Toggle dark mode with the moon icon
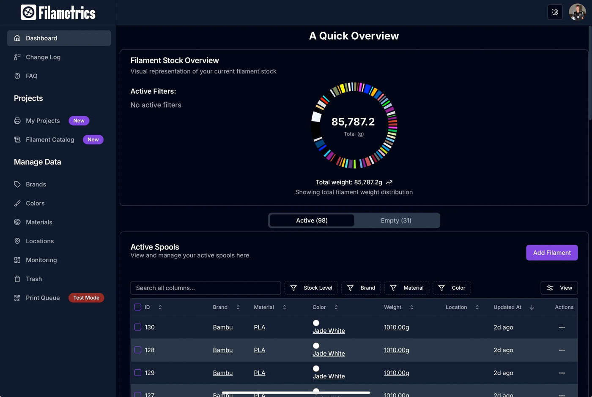 pyautogui.click(x=555, y=12)
